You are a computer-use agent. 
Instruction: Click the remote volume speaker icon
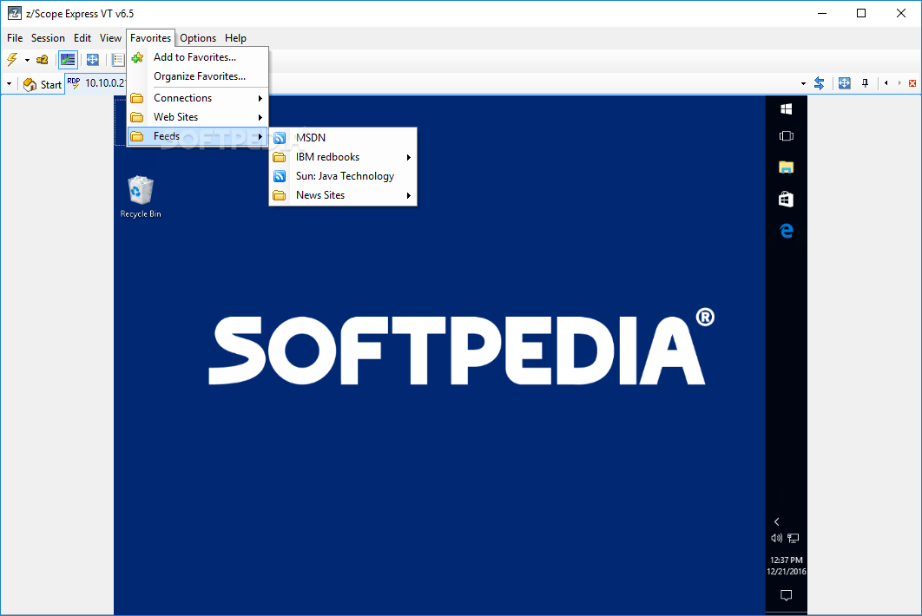click(776, 538)
